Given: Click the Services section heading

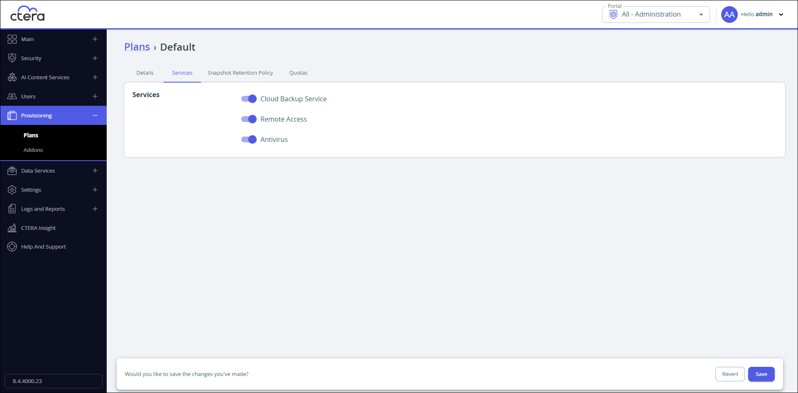Looking at the screenshot, I should coord(146,95).
